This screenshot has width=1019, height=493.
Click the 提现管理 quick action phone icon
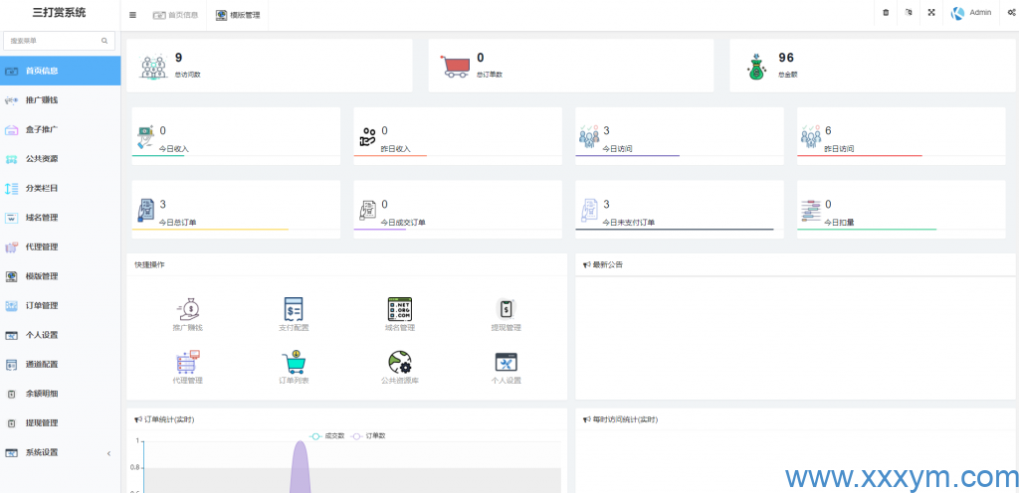pos(506,309)
